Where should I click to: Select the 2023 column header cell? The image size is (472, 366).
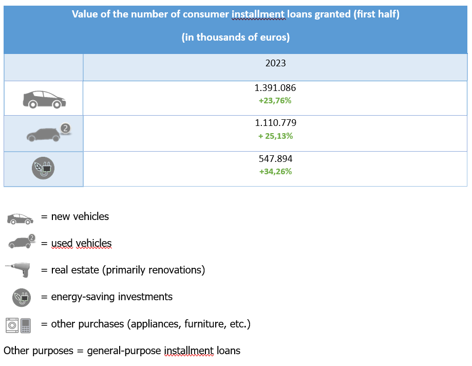point(275,64)
